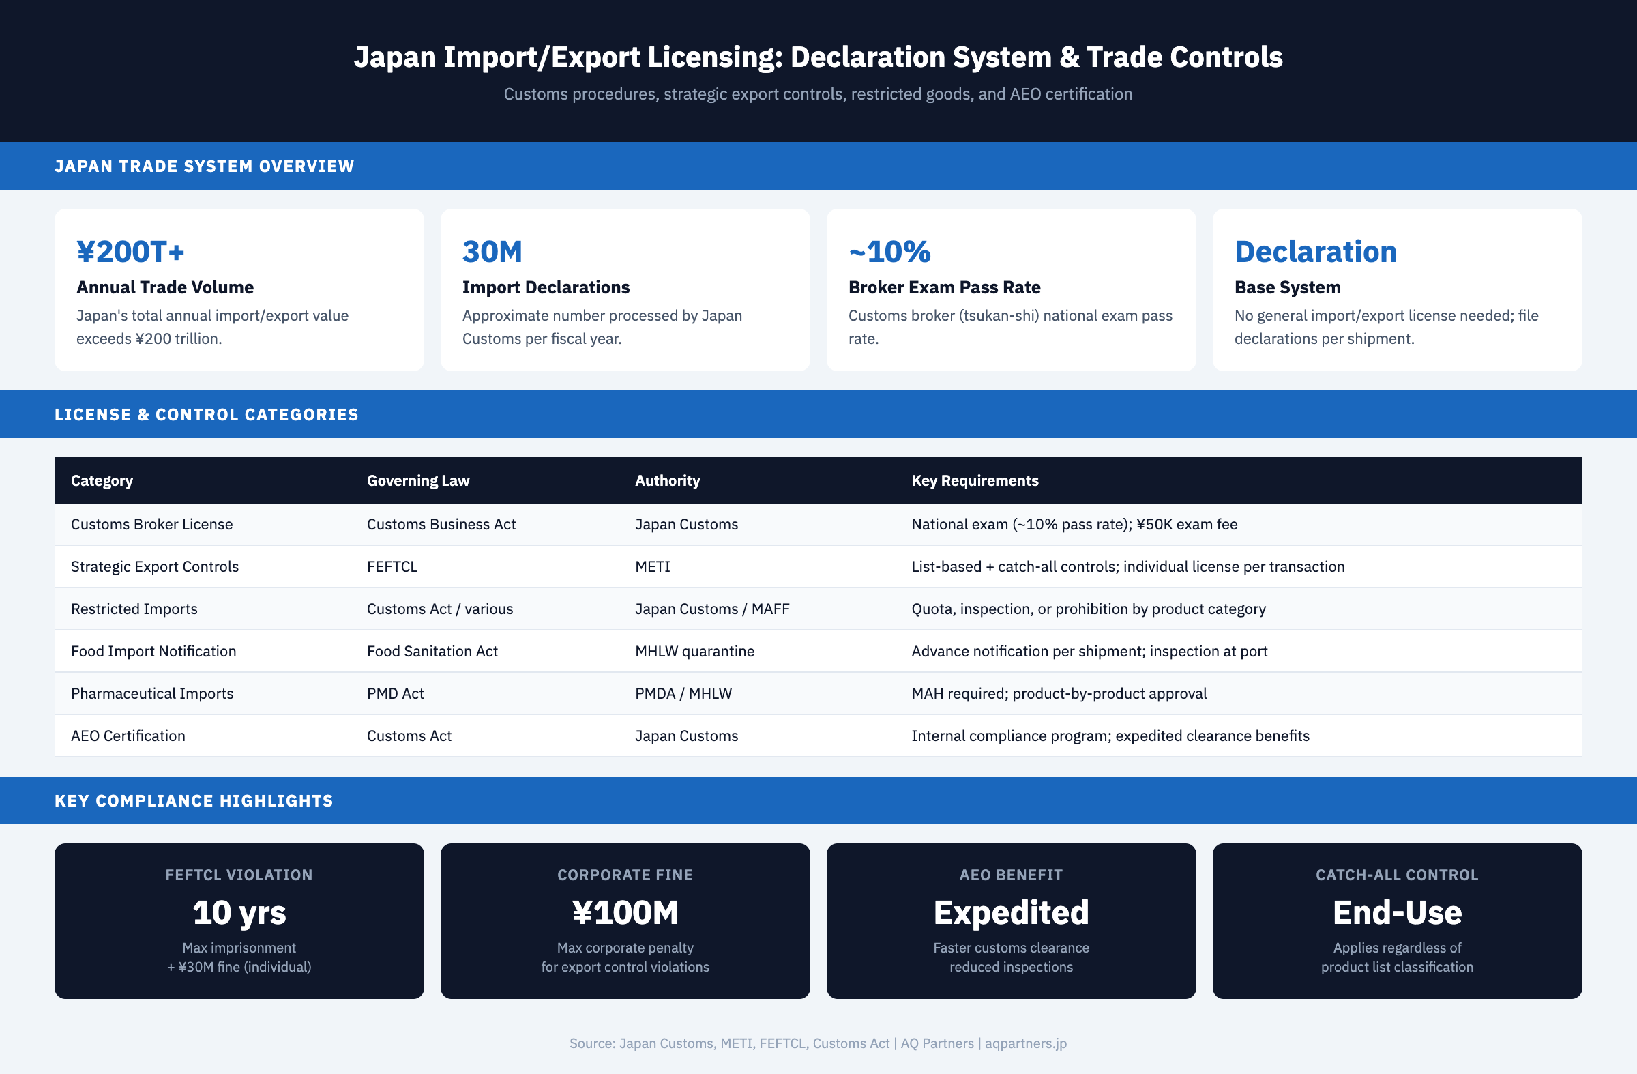The width and height of the screenshot is (1637, 1074).
Task: Open the aqpartners.jp source link
Action: 1024,1043
